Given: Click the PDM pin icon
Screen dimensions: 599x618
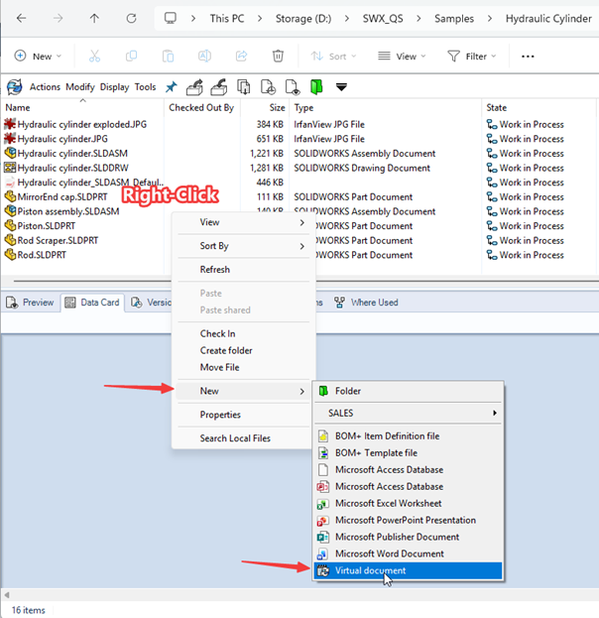Looking at the screenshot, I should [x=171, y=86].
